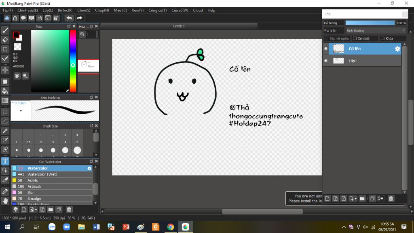Toggle visibility of Lớp1 layer
The image size is (414, 233).
coord(326,61)
